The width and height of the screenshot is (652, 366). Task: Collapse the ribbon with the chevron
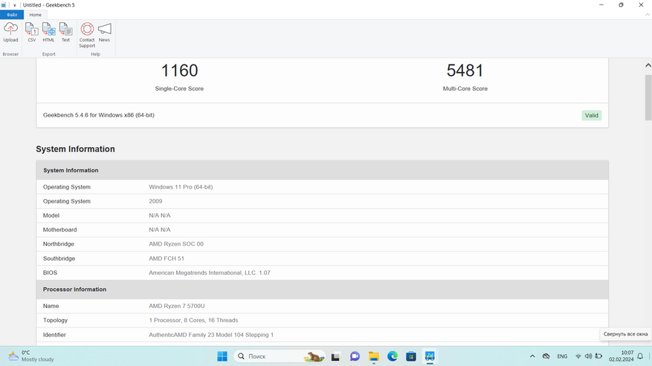pyautogui.click(x=647, y=15)
